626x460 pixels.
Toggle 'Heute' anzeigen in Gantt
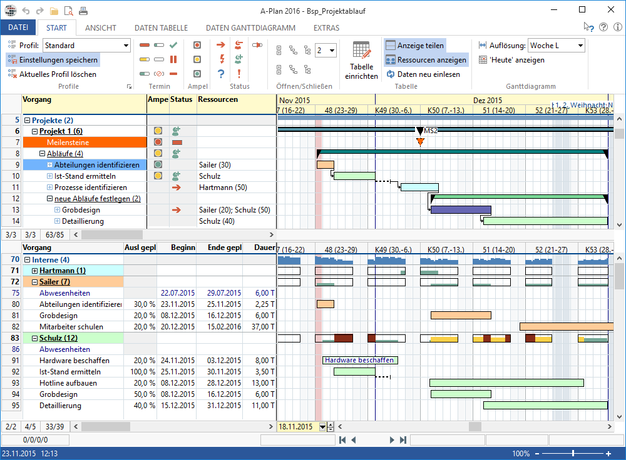point(512,60)
